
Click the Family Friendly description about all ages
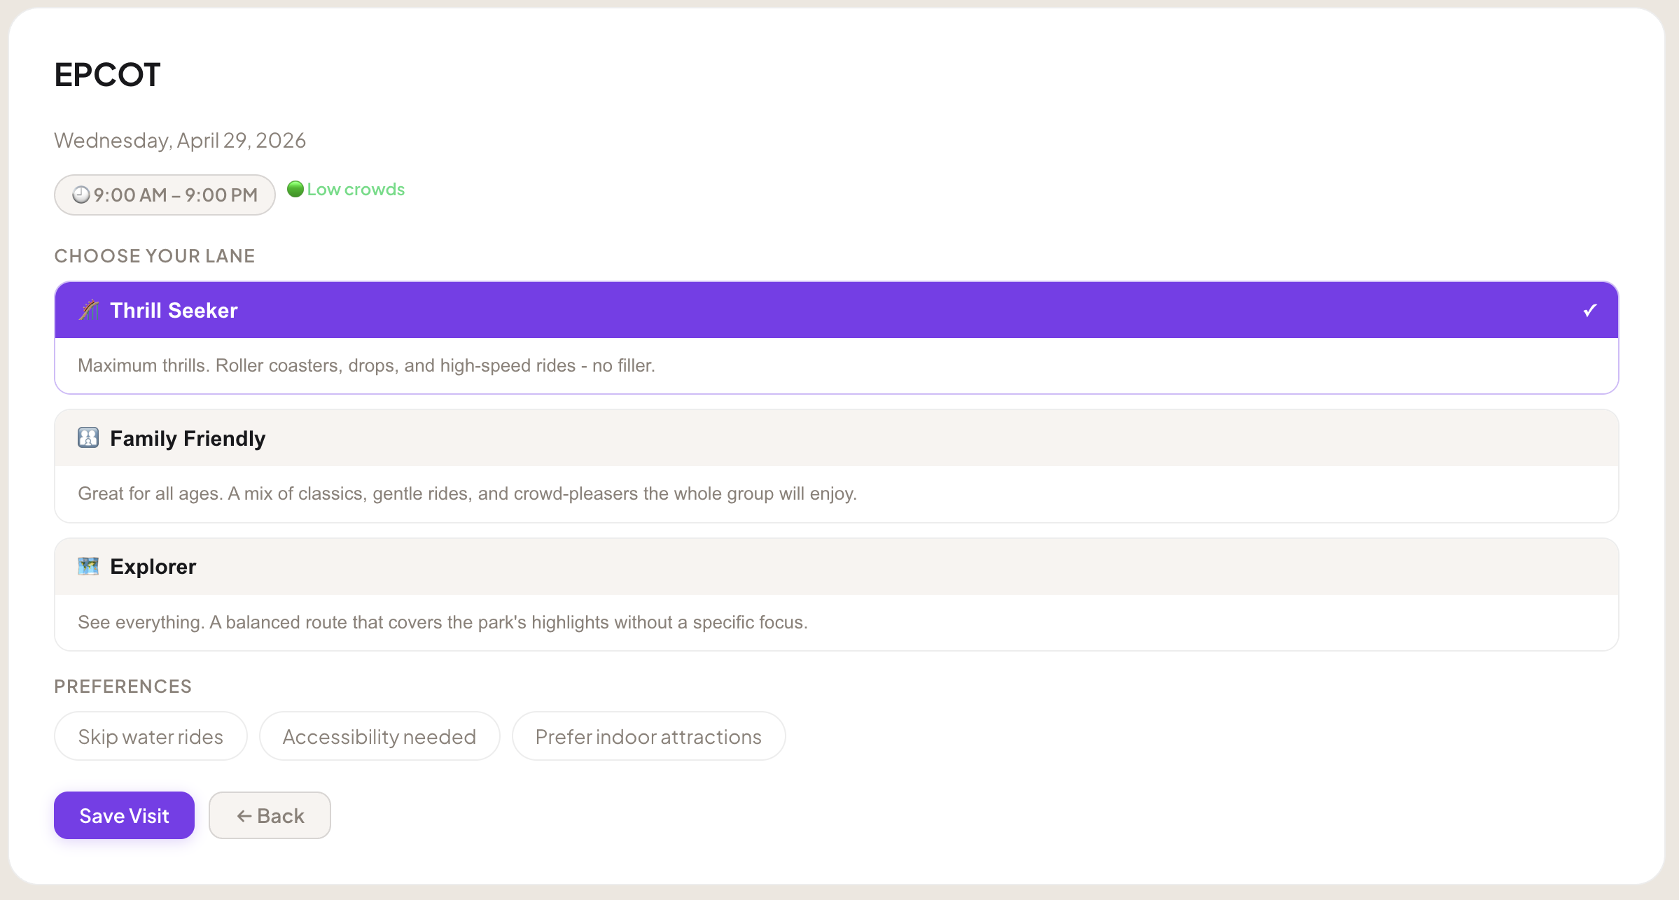467,493
